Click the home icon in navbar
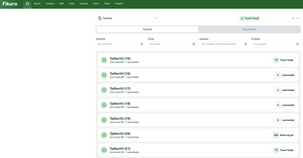Viewport: 303px width, 158px height. pos(27,4)
